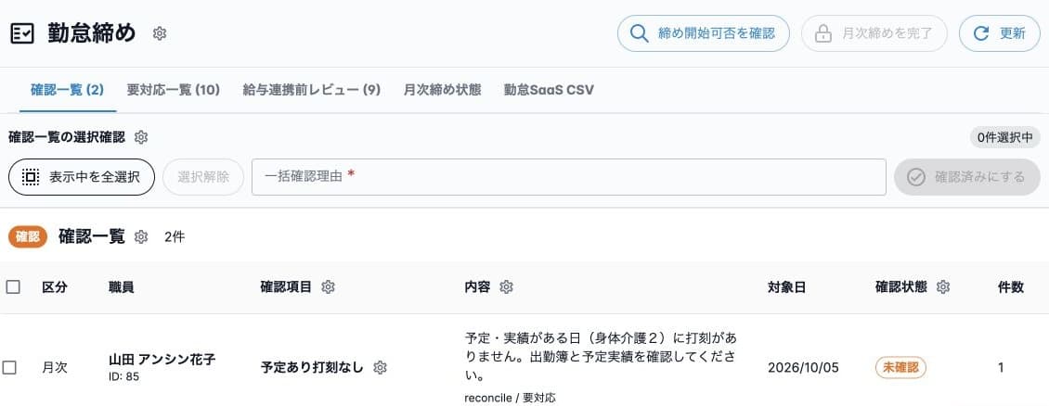Go to the 勤怠SaaS CSV tab
This screenshot has width=1049, height=406.
[549, 90]
